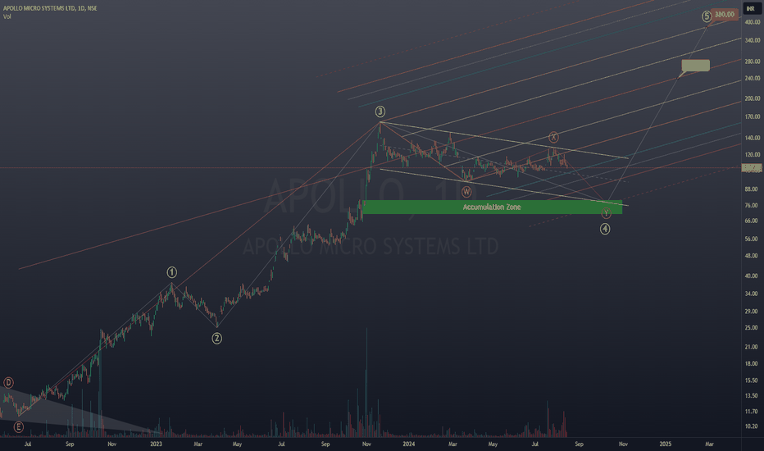Select the blank callout box near 280.00
This screenshot has width=764, height=451.
click(x=695, y=66)
